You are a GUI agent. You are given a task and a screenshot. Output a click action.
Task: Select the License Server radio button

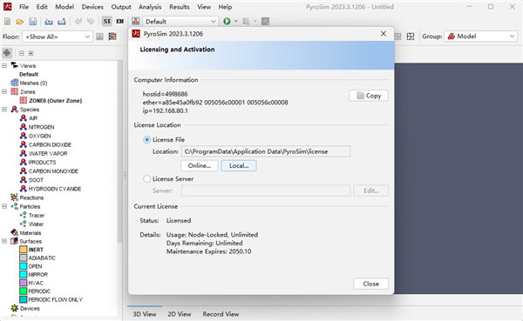click(x=146, y=179)
